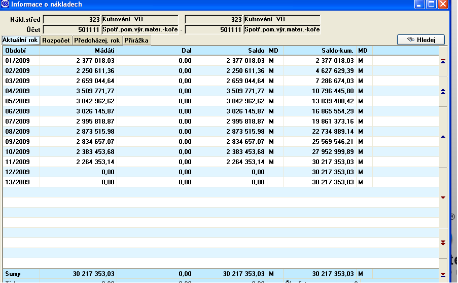Select period row 07/2009

click(x=221, y=121)
